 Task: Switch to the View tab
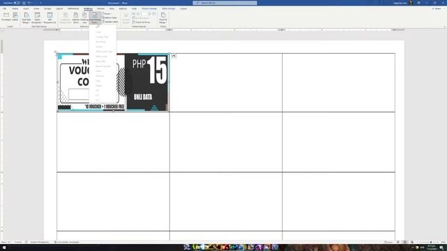[112, 8]
